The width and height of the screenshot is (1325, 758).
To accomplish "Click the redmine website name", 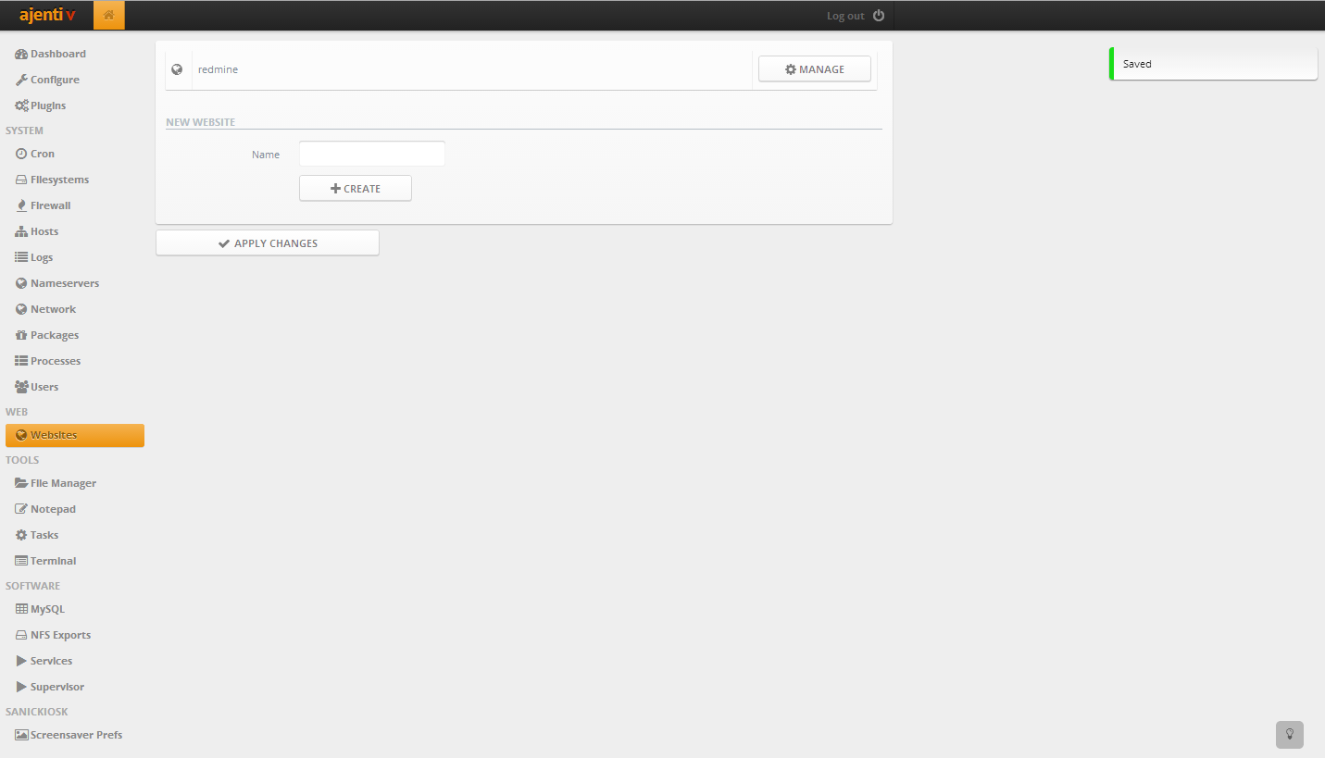I will 218,69.
